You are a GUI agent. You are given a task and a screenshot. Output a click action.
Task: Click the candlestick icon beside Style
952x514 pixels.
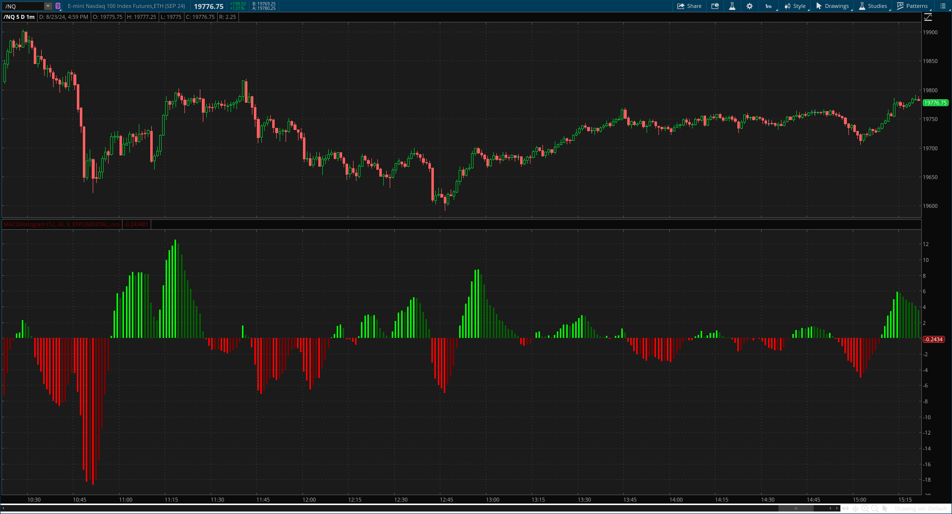click(787, 6)
